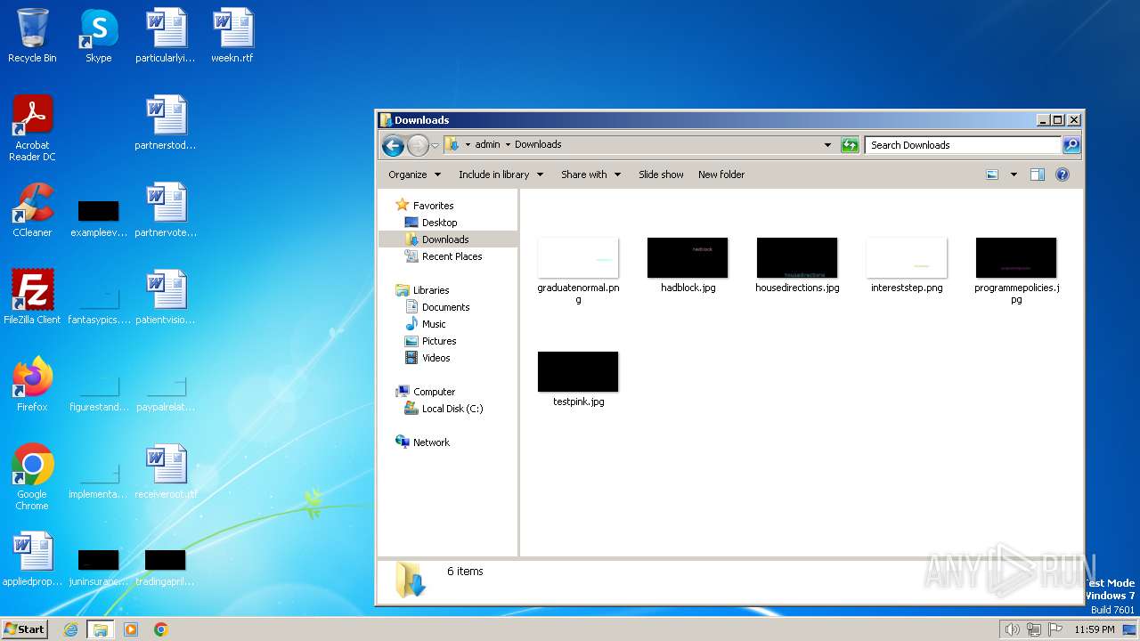Open the view options dropdown arrow
1140x641 pixels.
coord(1014,174)
